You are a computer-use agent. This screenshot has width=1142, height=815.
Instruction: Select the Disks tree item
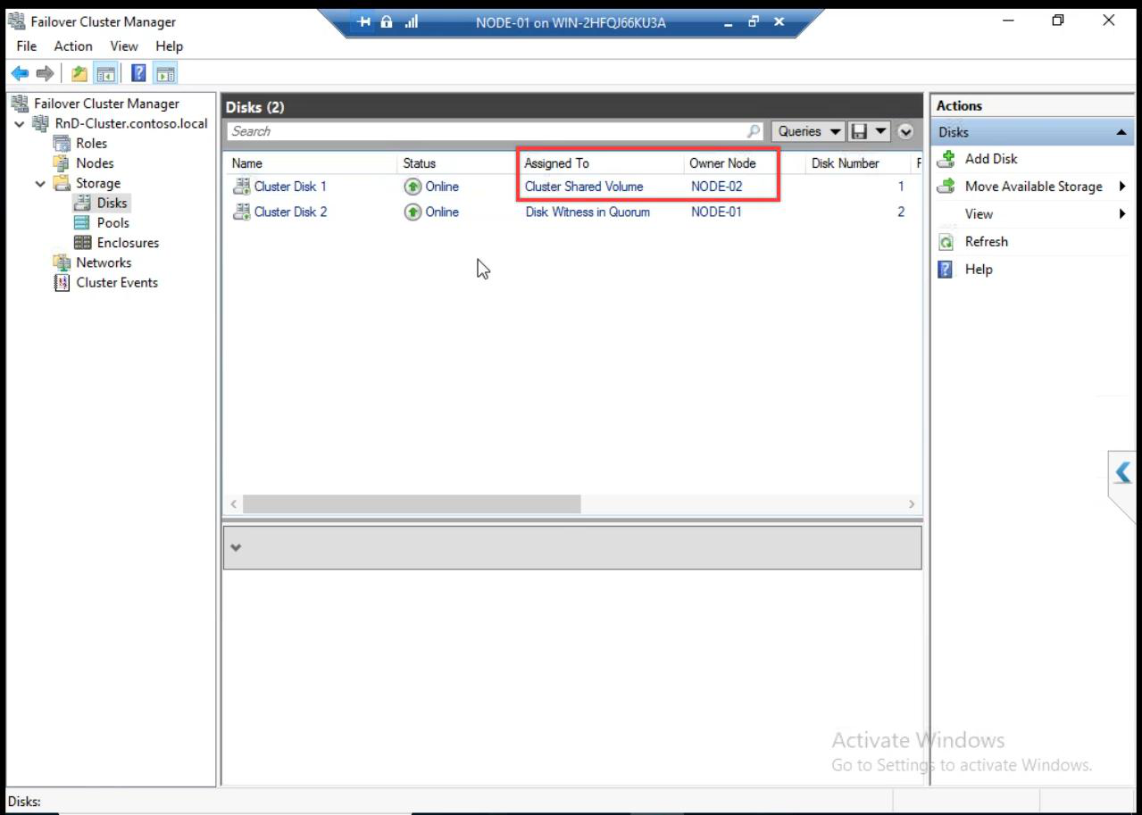(x=112, y=204)
